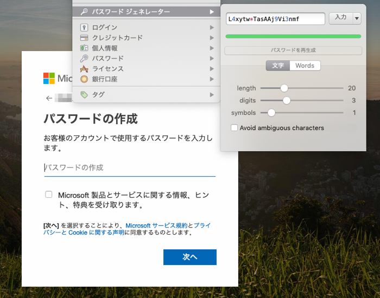This screenshot has width=380, height=298.
Task: Open the クレジットカード menu entry
Action: (x=147, y=38)
